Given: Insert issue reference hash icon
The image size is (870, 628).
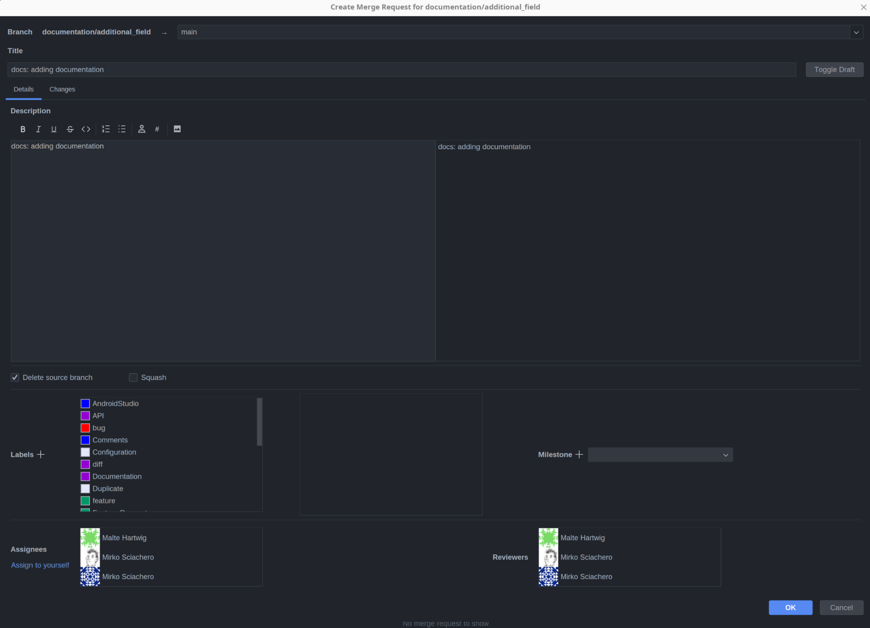Looking at the screenshot, I should 157,129.
